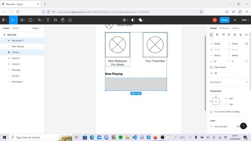Open the Windows Start menu

(x=4, y=137)
